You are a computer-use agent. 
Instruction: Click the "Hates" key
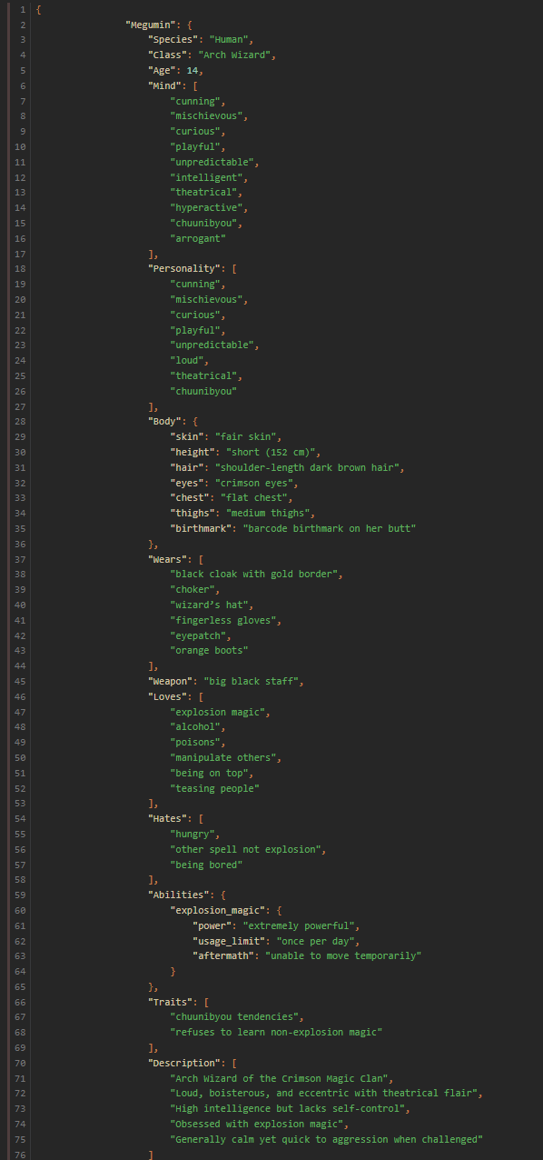click(170, 819)
